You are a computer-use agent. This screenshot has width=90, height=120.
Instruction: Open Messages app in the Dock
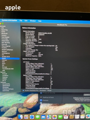[37, 117]
